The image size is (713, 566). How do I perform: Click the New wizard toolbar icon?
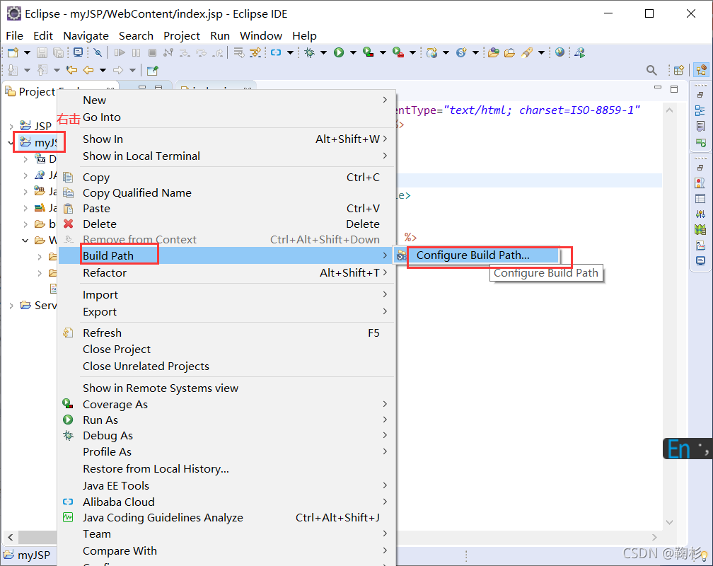tap(13, 53)
